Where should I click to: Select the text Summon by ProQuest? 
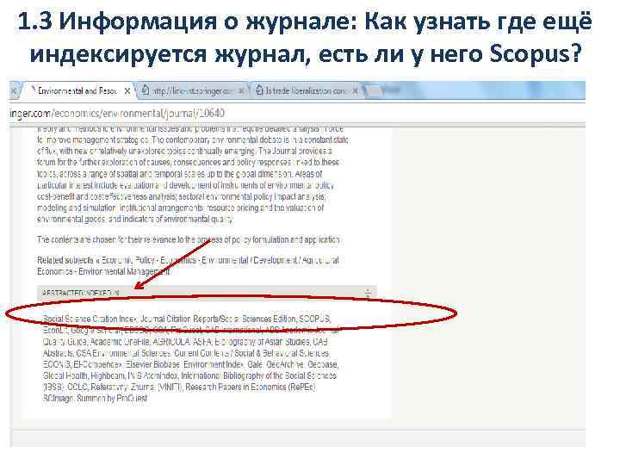112,398
